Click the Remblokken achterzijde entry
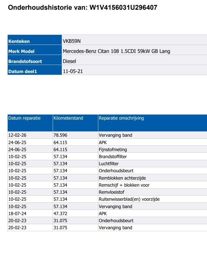Screen dimensions: 207x253 [122, 178]
